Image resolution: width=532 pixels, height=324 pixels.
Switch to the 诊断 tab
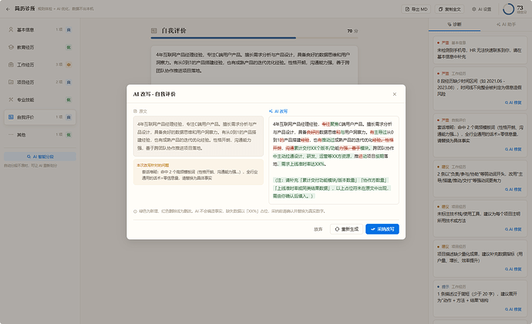454,25
